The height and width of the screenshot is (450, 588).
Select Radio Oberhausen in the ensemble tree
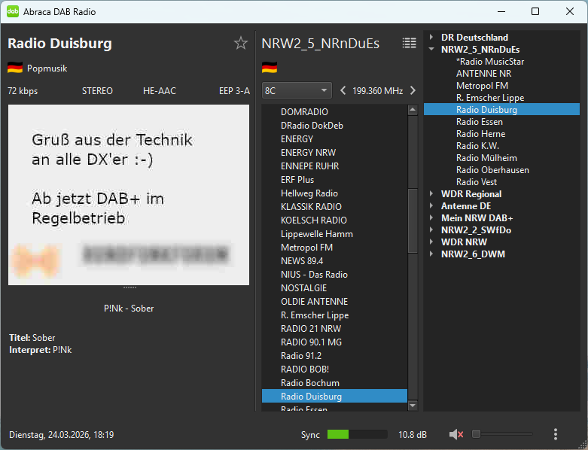coord(492,170)
